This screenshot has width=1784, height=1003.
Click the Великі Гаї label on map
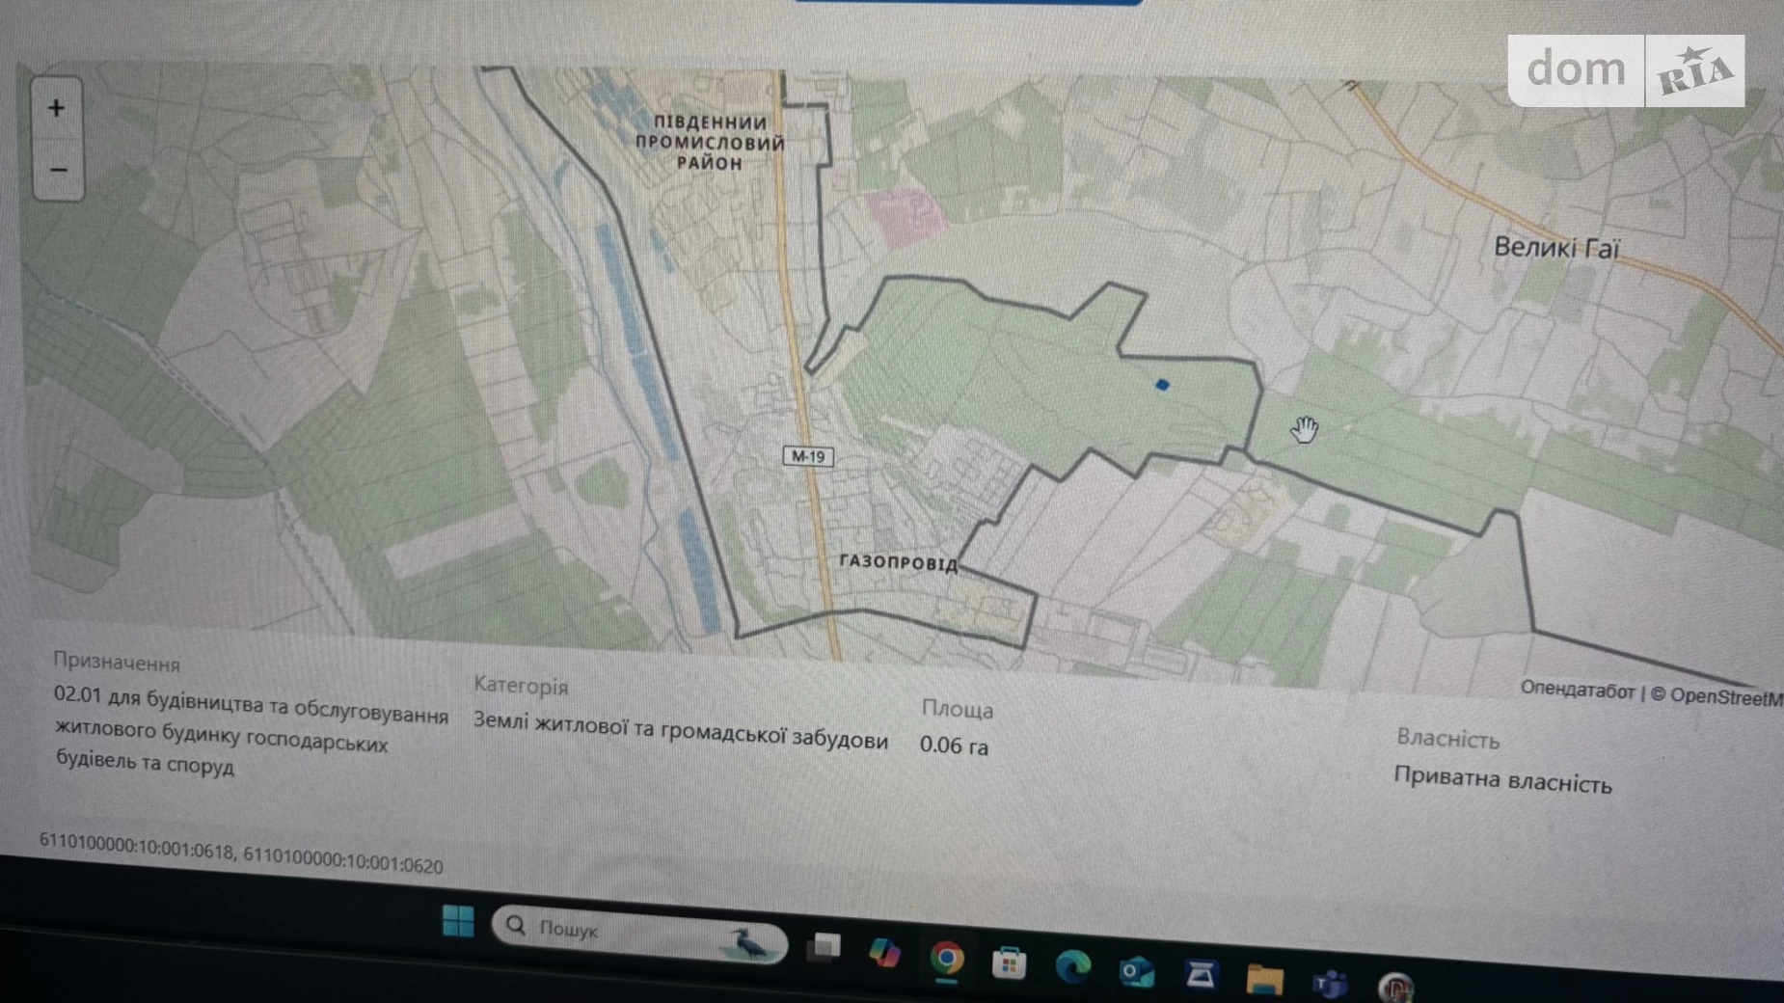pyautogui.click(x=1556, y=248)
